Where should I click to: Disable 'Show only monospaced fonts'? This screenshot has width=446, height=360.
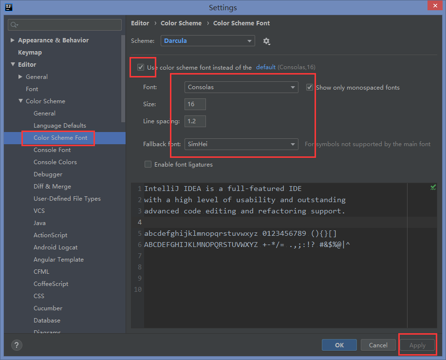click(310, 87)
